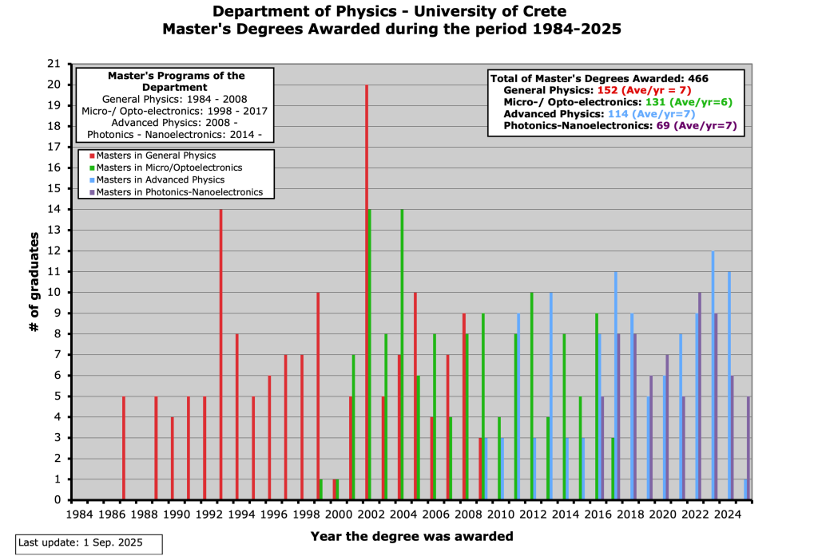Click x-axis label '2010'
This screenshot has width=818, height=556.
[501, 515]
